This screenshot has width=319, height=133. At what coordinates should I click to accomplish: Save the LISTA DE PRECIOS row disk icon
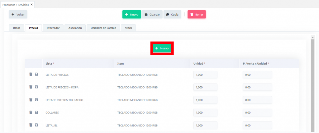tap(37, 75)
